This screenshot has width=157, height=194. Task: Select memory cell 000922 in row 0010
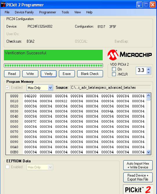[61, 101]
